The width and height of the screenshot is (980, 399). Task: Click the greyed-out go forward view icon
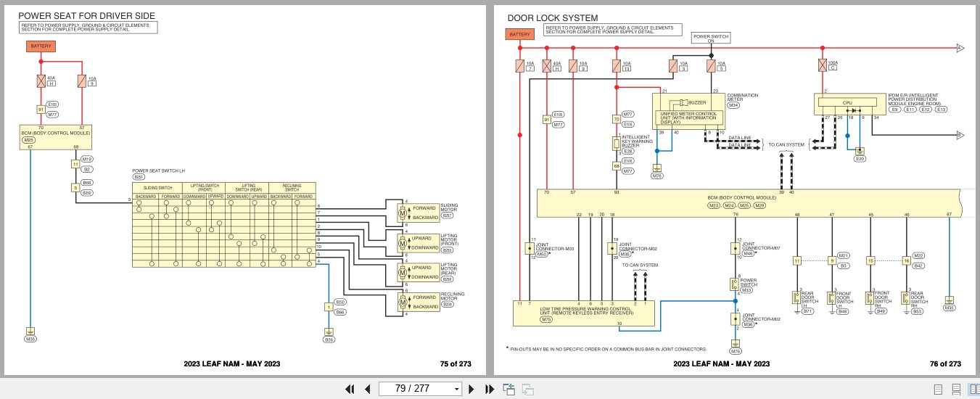coord(527,390)
